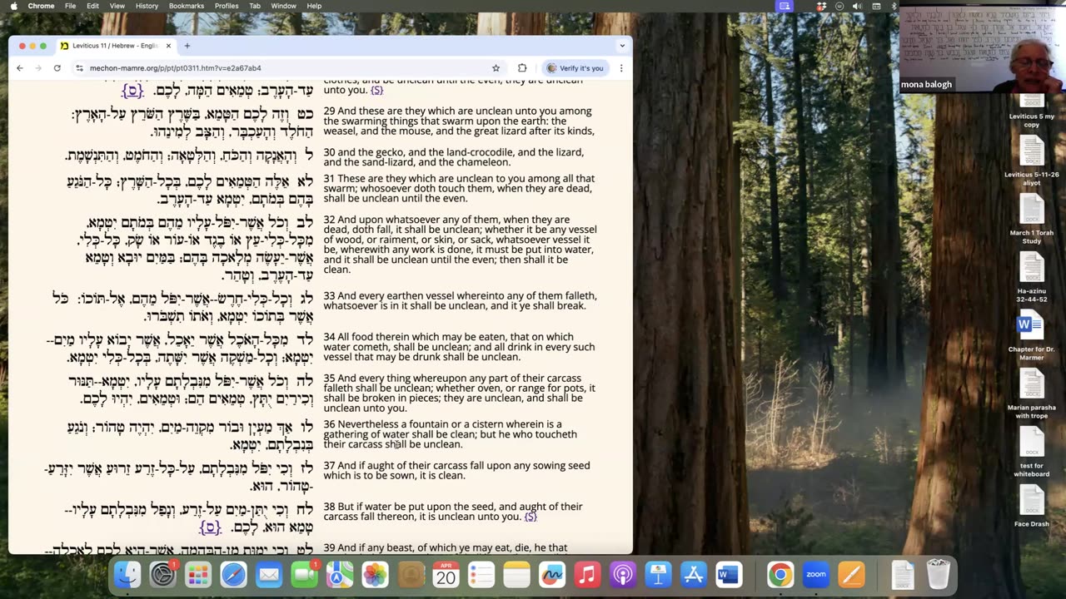Open Microsoft Word from the Dock
The width and height of the screenshot is (1066, 599).
tap(729, 574)
